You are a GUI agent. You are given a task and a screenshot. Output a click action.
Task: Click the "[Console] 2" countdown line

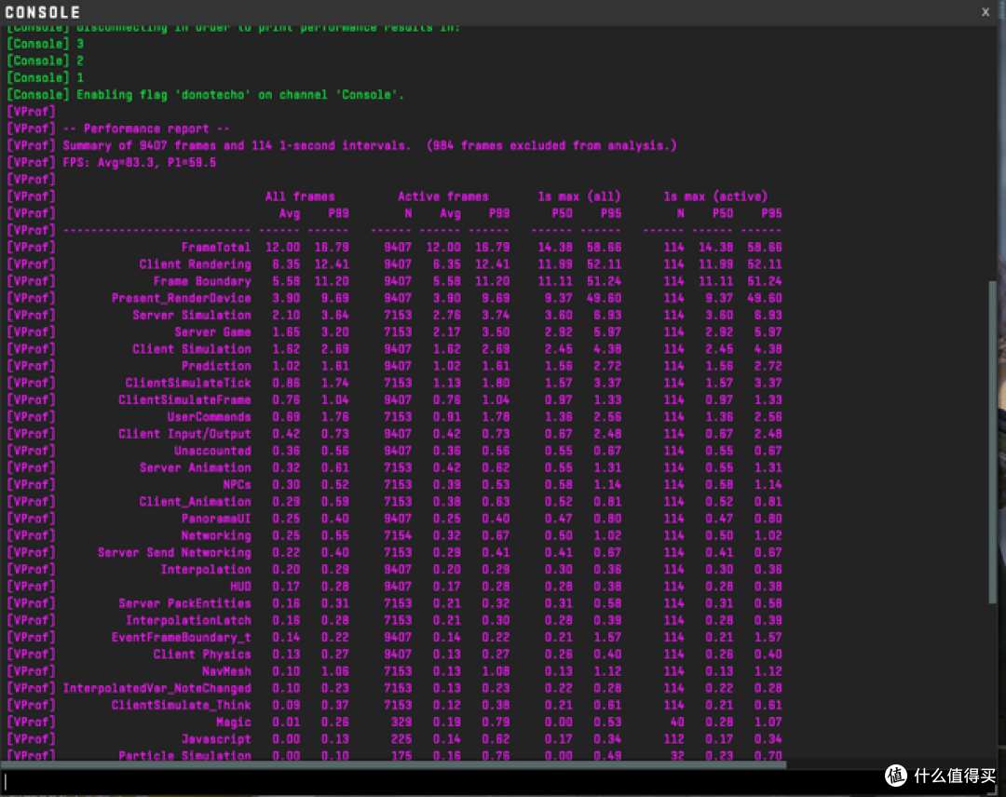click(x=46, y=61)
